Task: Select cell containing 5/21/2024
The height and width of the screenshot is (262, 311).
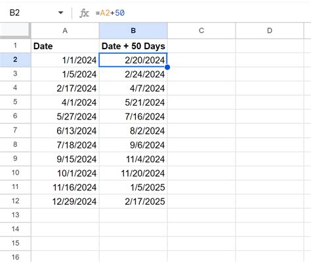Action: tap(133, 102)
